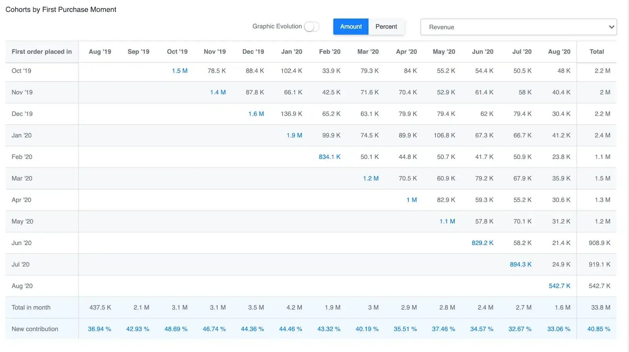Select the Jul '20 row label
Image resolution: width=629 pixels, height=352 pixels.
click(x=20, y=265)
